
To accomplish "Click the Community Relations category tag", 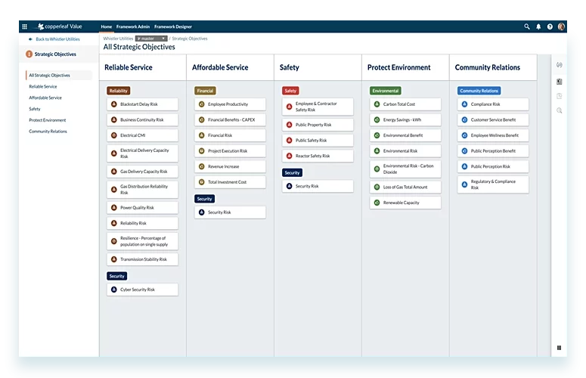I will (x=479, y=91).
